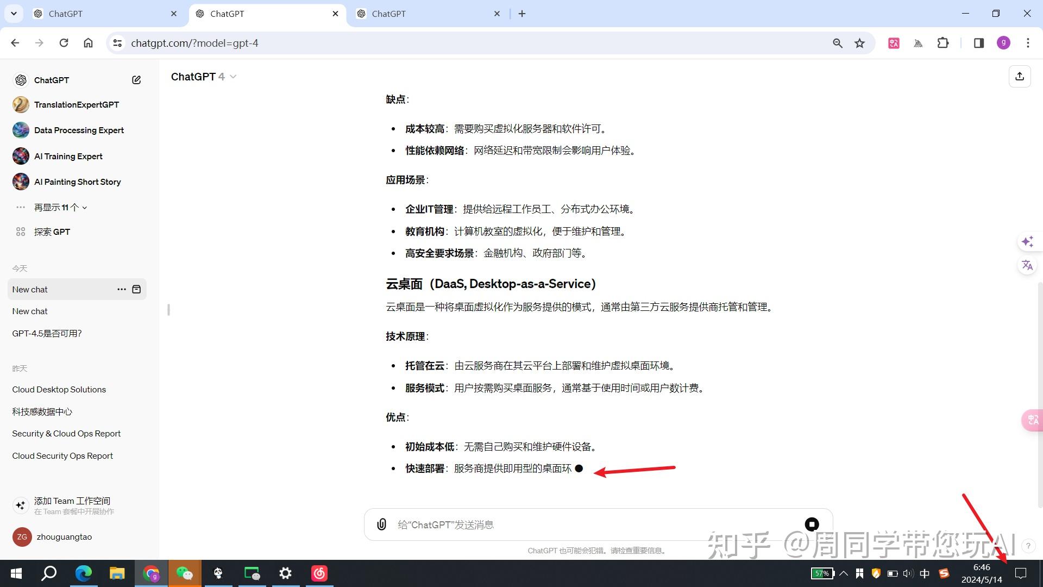Click the ChatGPT message input field
The image size is (1043, 587).
[543, 524]
